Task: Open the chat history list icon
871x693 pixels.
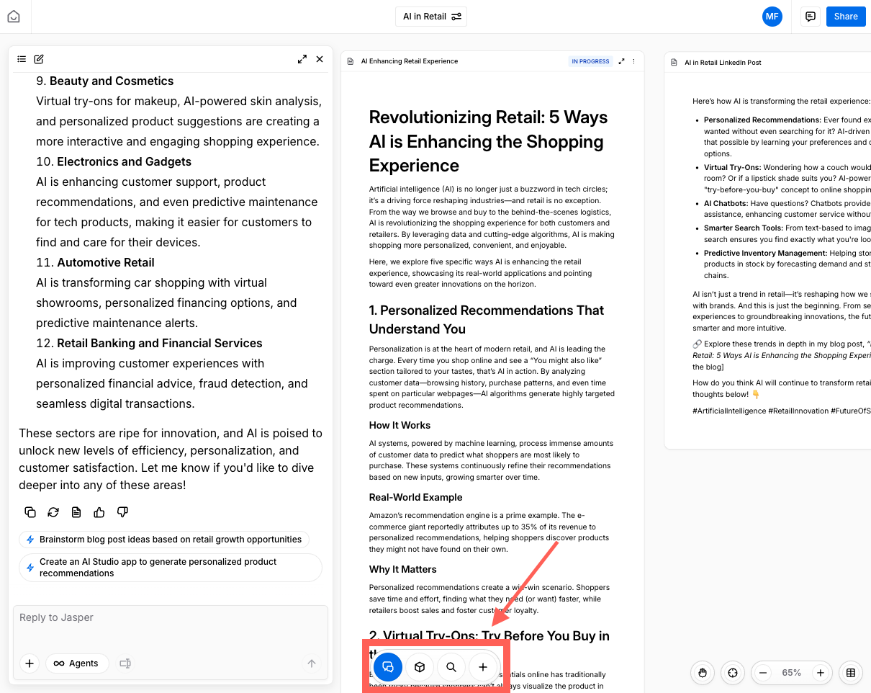Action: 22,59
